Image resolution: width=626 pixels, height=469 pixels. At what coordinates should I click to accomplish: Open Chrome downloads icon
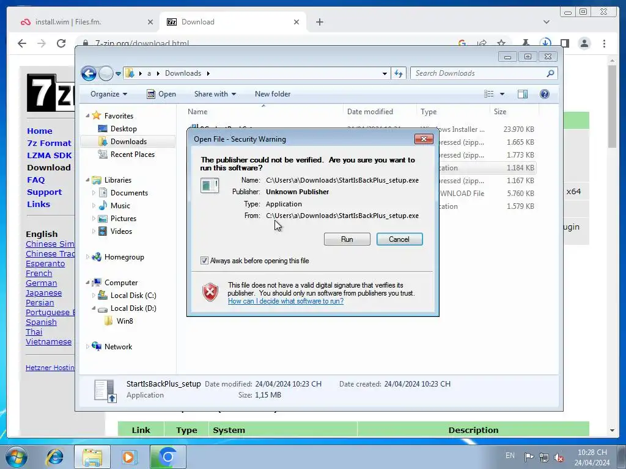[545, 43]
